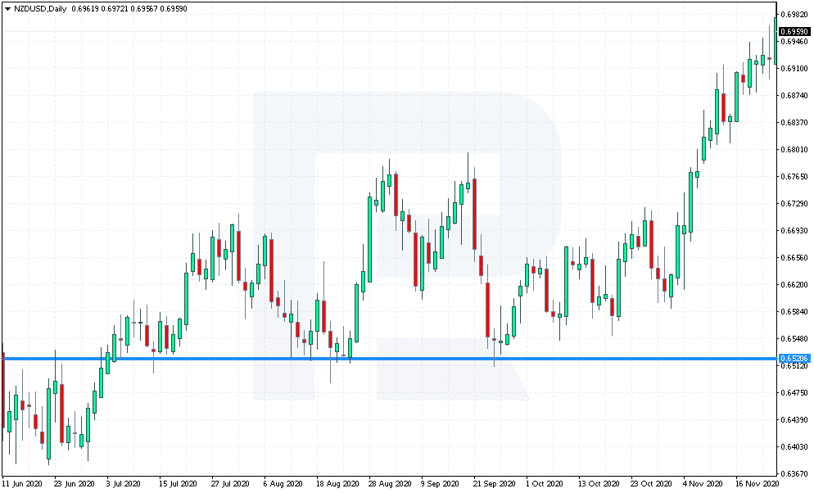Click the 0.67650 price axis label
Viewport: 814px width, 493px height.
[795, 176]
